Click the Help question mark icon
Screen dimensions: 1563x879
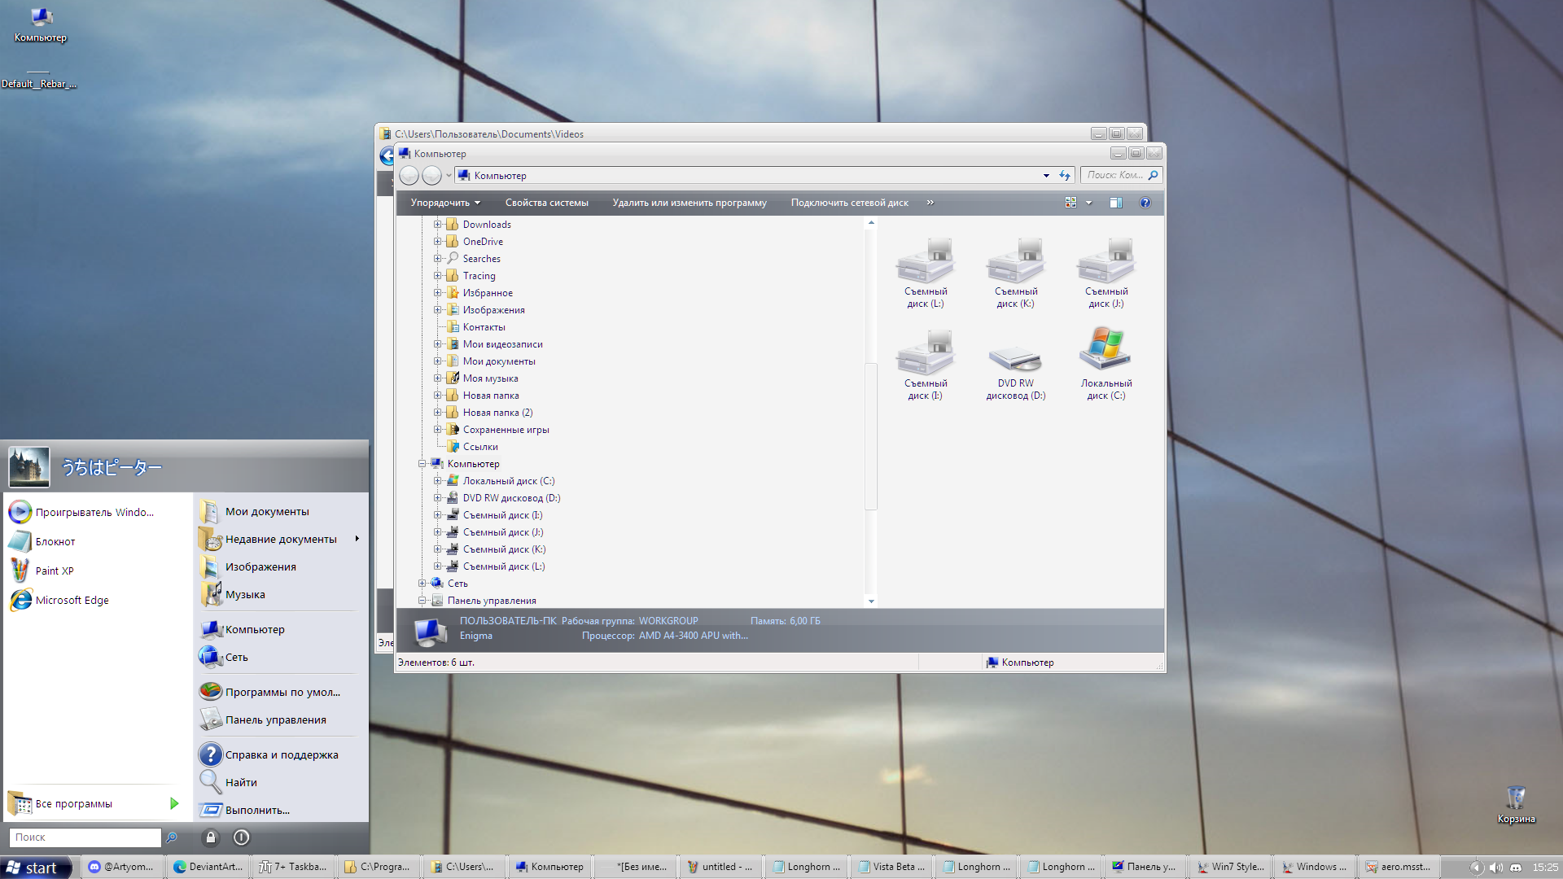tap(1145, 203)
